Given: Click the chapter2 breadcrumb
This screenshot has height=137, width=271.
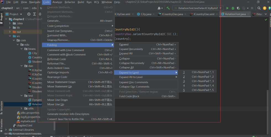Looking at the screenshot, I should click(x=7, y=8).
